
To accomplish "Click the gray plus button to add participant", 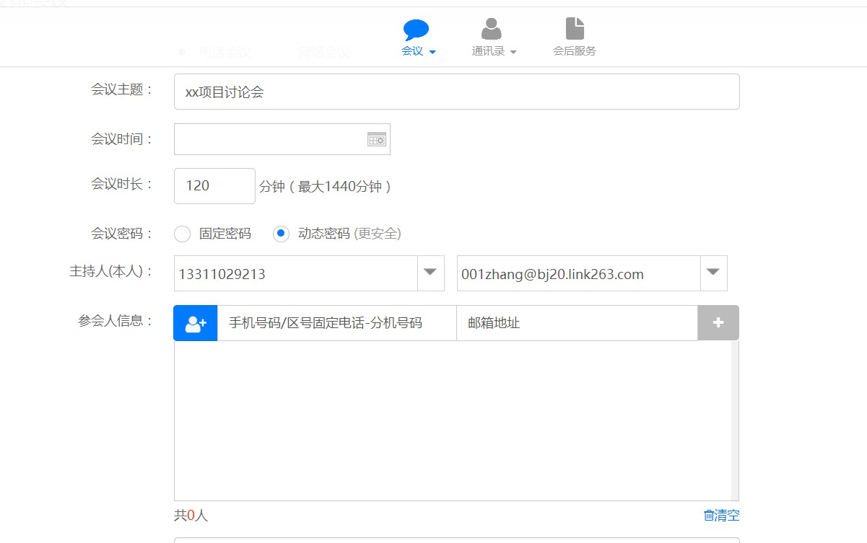I will point(718,323).
